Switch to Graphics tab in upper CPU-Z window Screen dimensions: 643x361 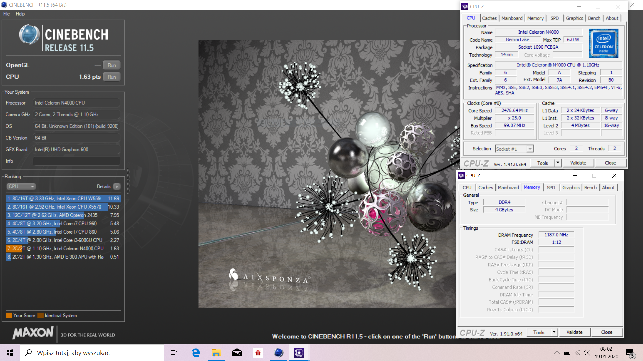[x=574, y=18]
